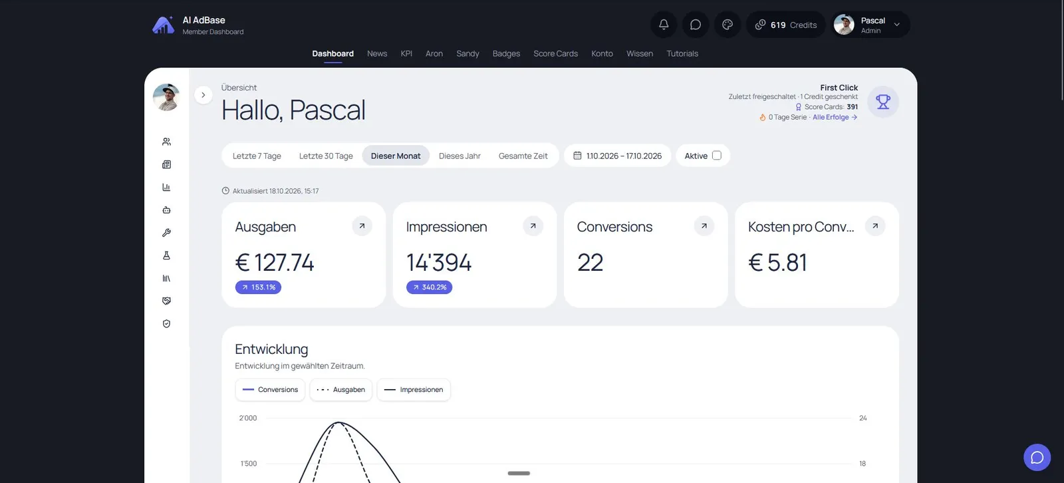This screenshot has height=483, width=1064.
Task: Click the sidebar profile avatar
Action: coord(166,97)
